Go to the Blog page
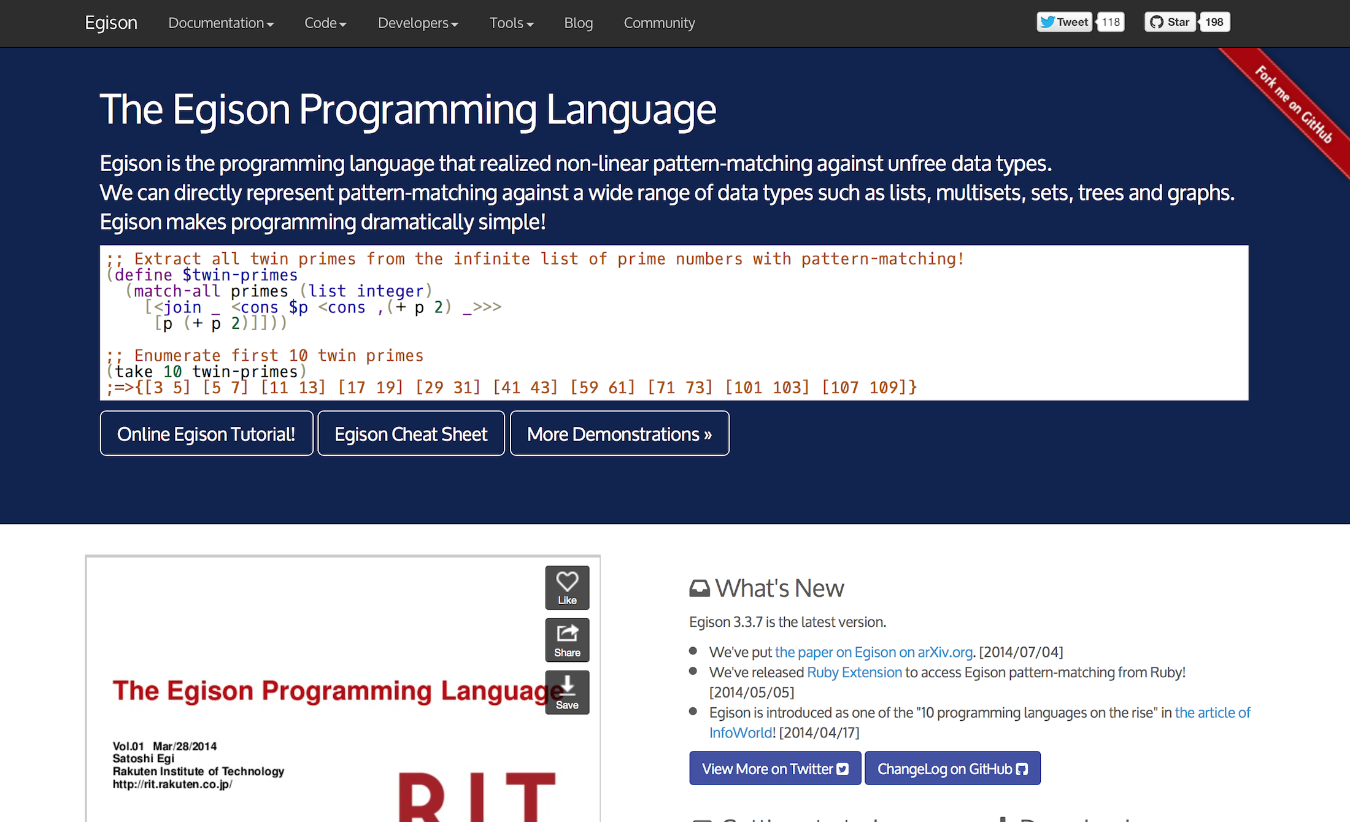 click(x=579, y=23)
